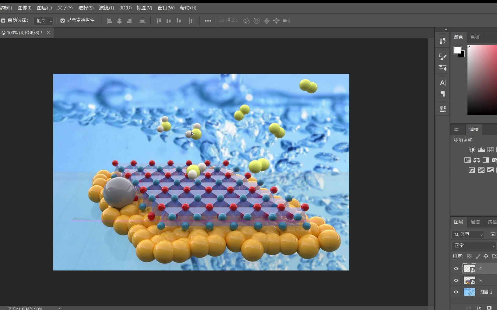The width and height of the screenshot is (497, 310).
Task: Click the distribute horizontally icon
Action: (191, 21)
